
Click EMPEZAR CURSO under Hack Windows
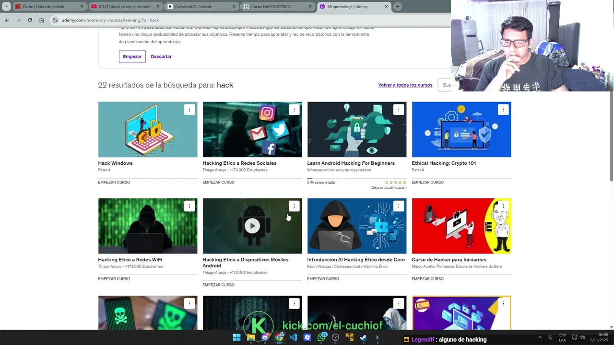pos(114,183)
